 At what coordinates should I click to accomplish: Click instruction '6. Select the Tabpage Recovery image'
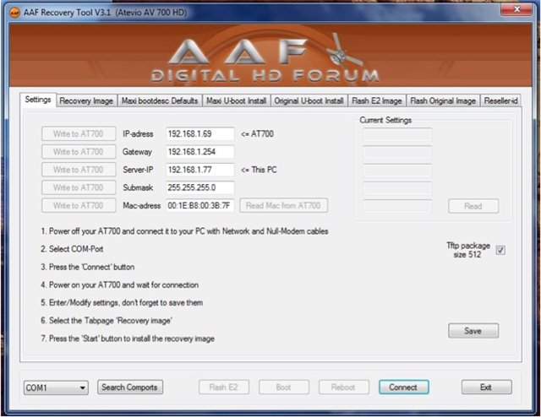point(107,321)
